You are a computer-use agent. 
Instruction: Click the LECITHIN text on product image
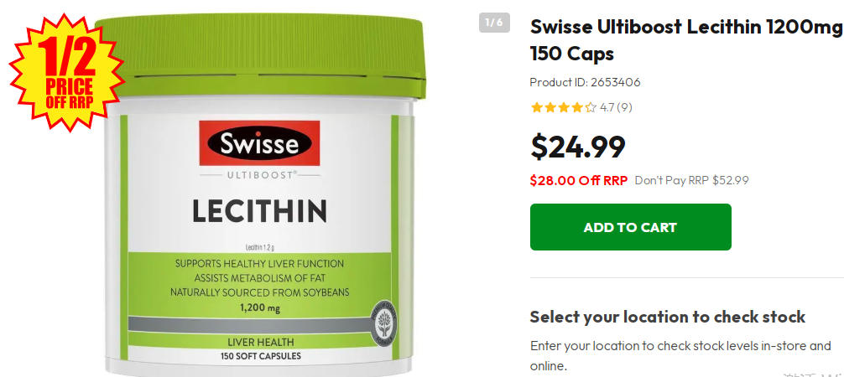pyautogui.click(x=259, y=211)
